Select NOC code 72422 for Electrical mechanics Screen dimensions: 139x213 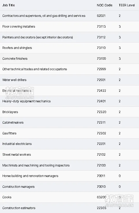pos(101,91)
